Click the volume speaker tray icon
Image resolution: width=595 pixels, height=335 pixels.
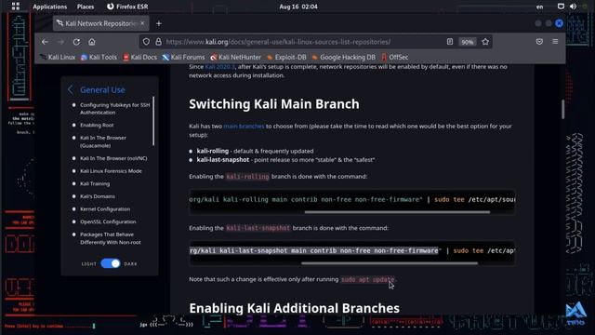[573, 7]
